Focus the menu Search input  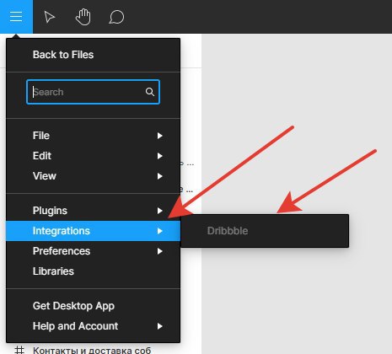93,92
